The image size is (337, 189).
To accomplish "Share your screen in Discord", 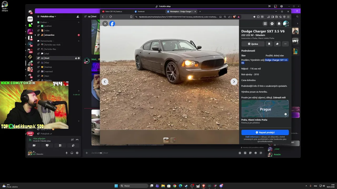I will click(47, 145).
